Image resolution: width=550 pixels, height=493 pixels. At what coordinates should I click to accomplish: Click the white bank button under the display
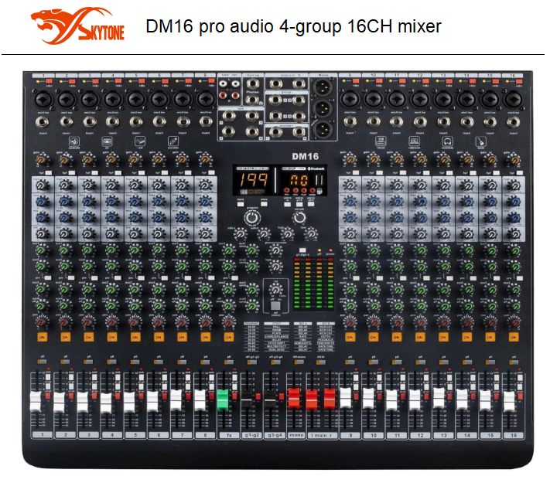tap(241, 204)
